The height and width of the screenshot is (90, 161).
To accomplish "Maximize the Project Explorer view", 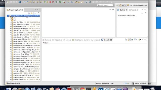I will (38, 9).
